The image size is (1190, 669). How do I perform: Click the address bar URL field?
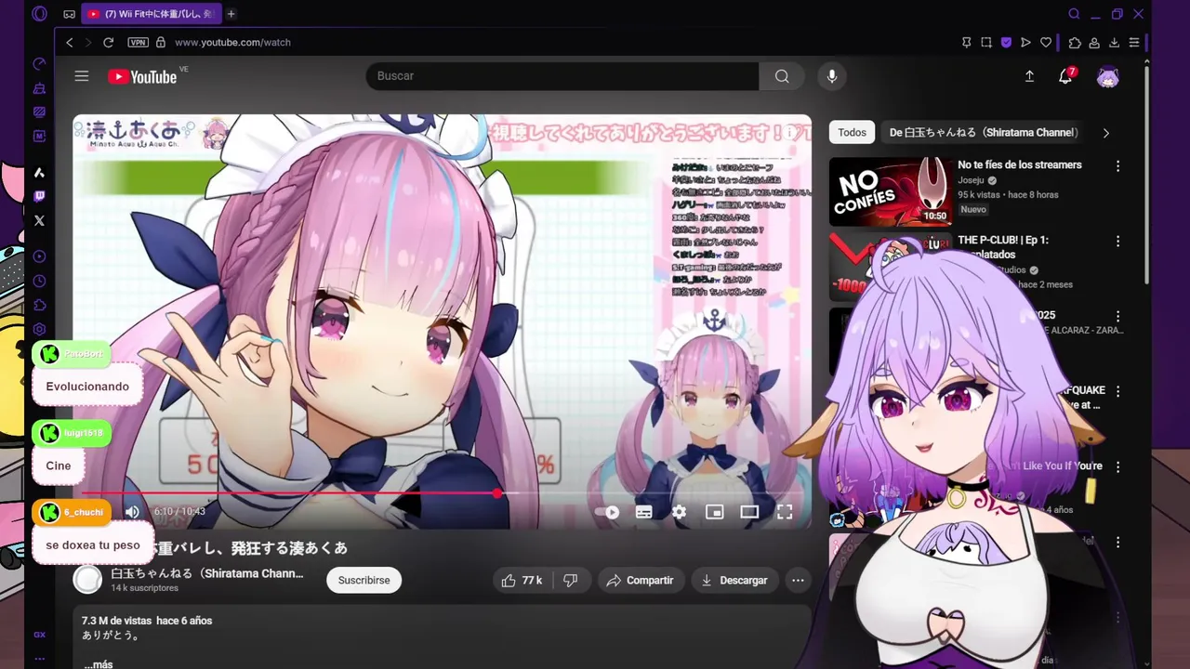[558, 42]
